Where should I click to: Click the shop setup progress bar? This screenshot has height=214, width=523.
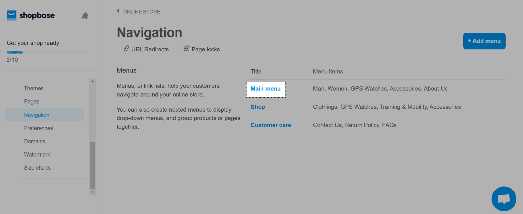(46, 53)
